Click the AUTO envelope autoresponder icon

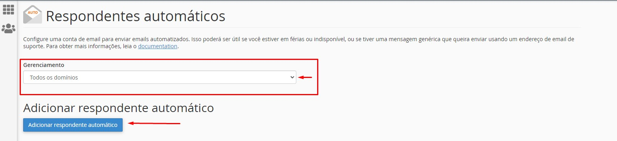coord(33,15)
